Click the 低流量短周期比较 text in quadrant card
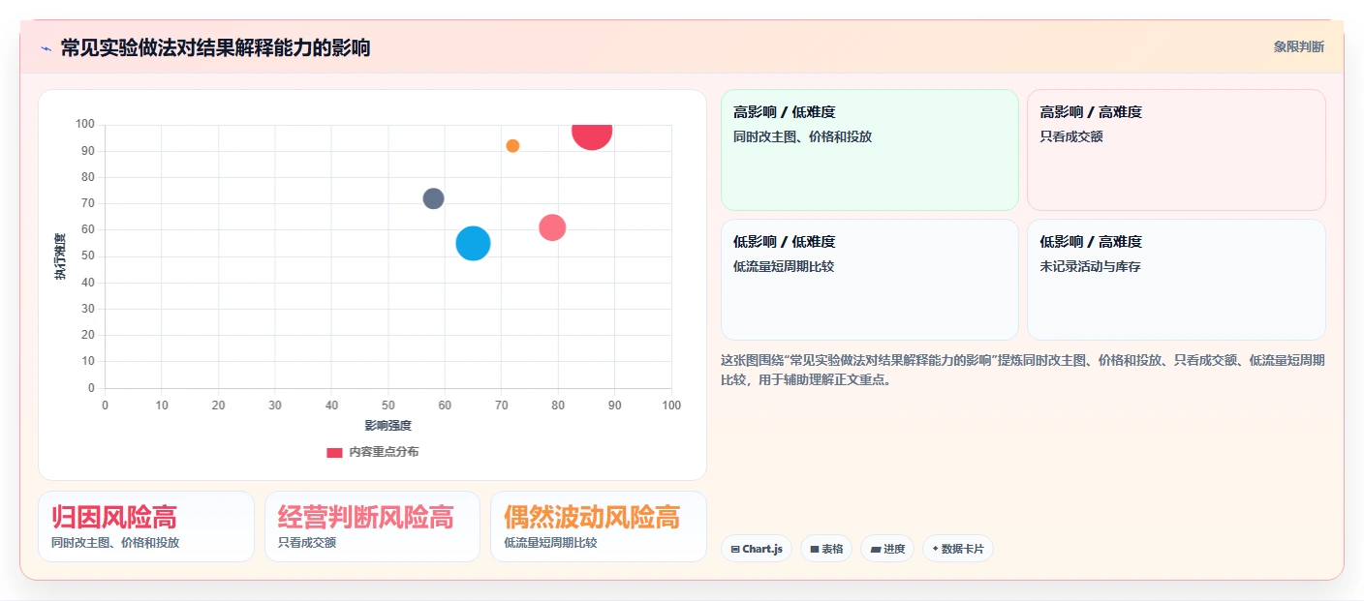The width and height of the screenshot is (1364, 601). [784, 266]
